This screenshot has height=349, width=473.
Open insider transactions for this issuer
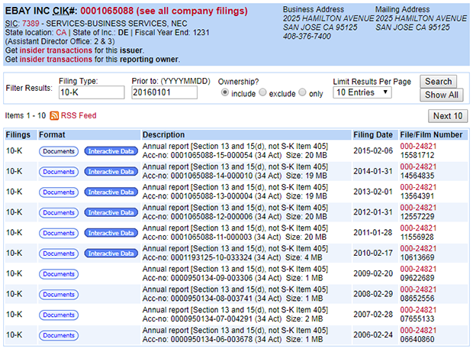(x=56, y=50)
